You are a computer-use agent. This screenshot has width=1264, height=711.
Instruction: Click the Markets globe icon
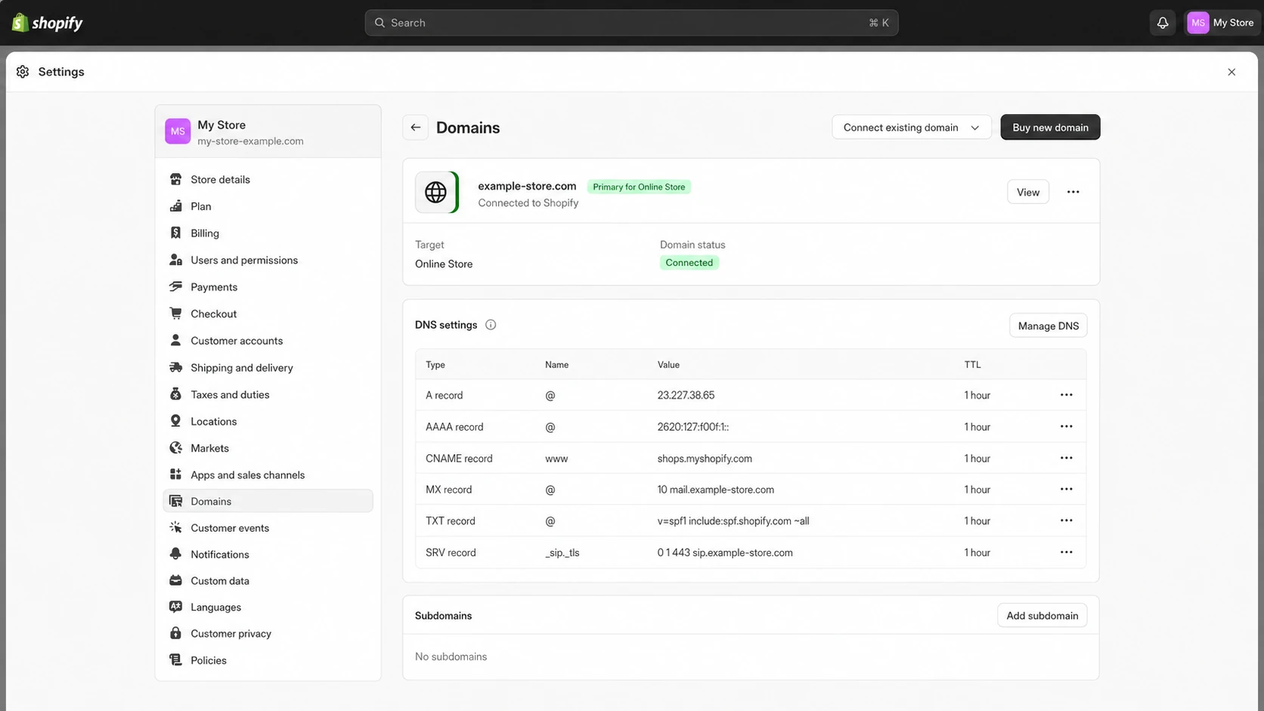point(175,448)
